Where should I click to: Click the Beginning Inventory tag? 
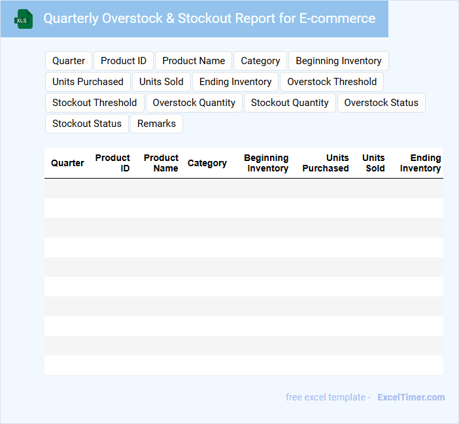point(338,61)
